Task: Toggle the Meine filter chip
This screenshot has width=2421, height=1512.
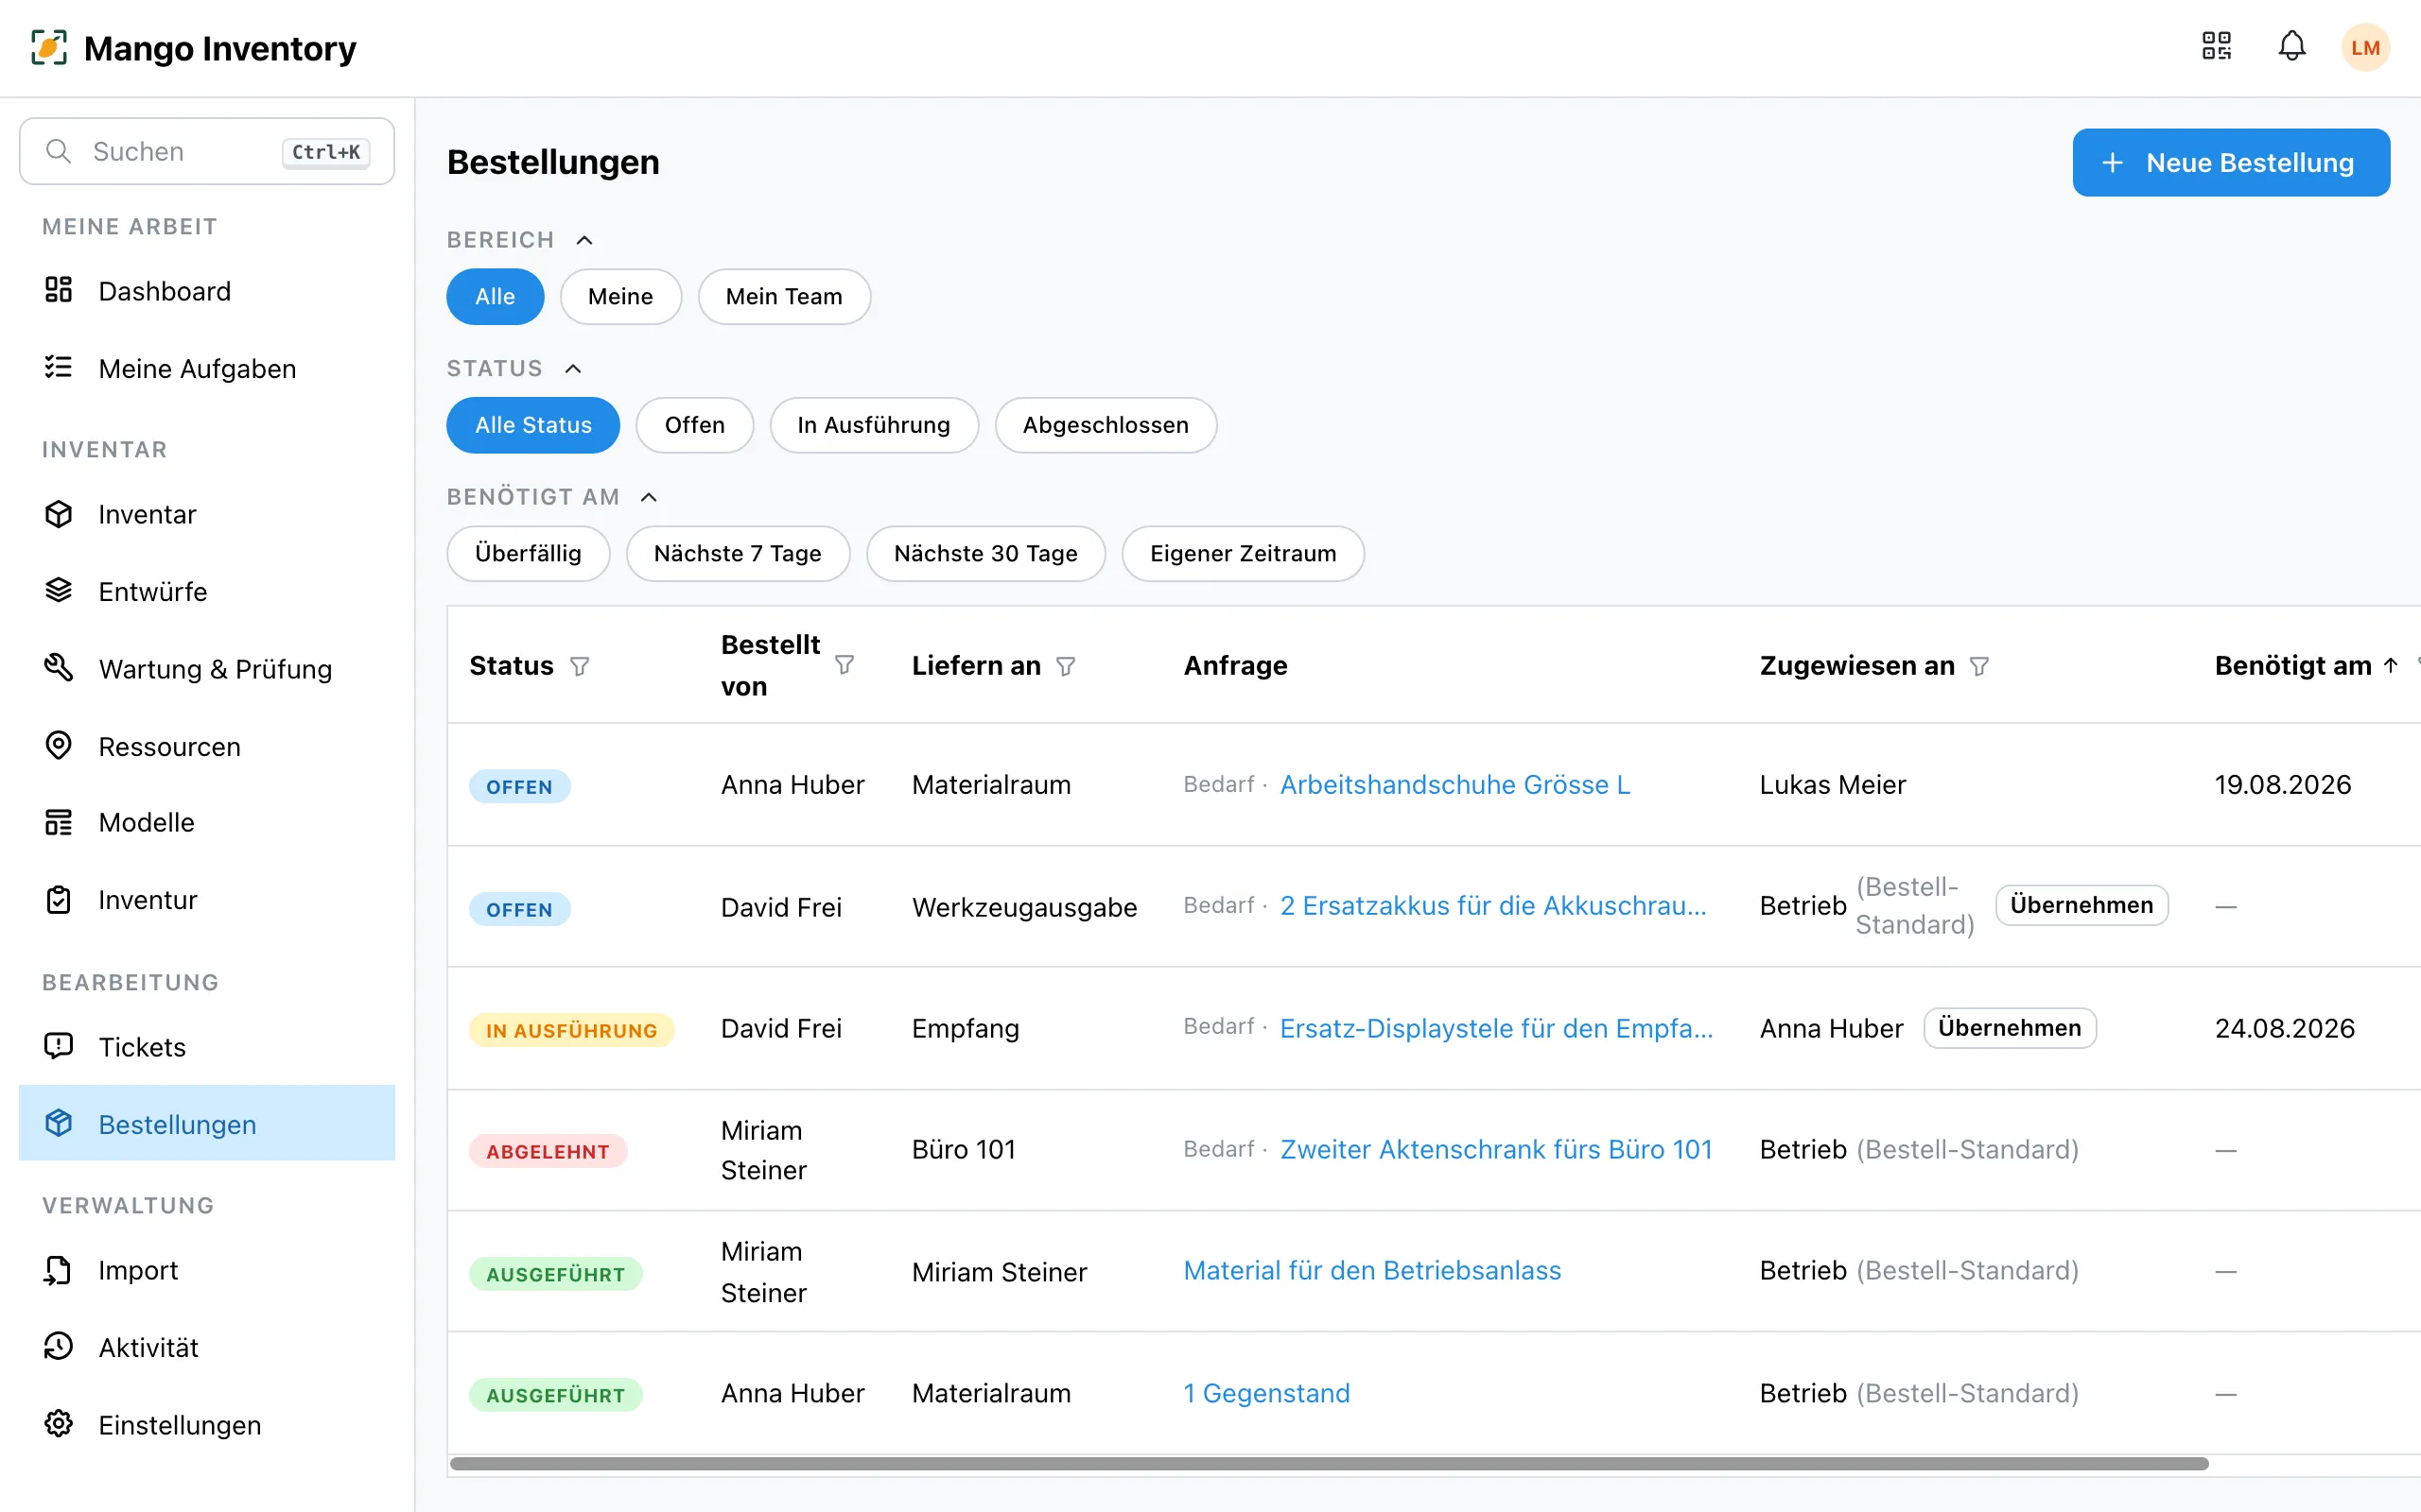Action: [x=620, y=296]
